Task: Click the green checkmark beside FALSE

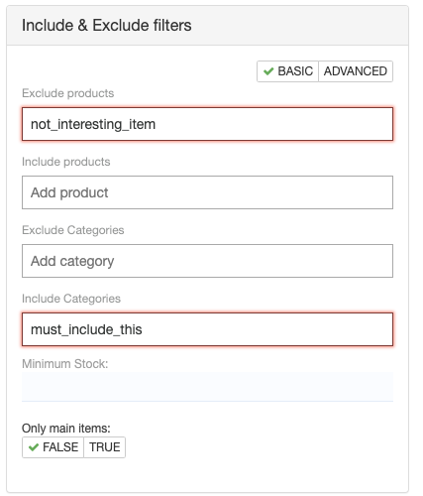Action: (x=34, y=447)
